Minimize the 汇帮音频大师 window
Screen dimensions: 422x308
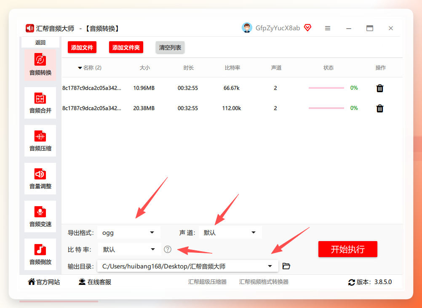coord(349,28)
